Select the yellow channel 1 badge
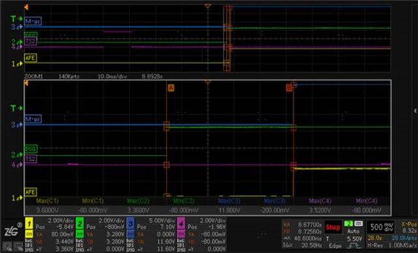Viewport: 418px width, 253px height. 29,224
